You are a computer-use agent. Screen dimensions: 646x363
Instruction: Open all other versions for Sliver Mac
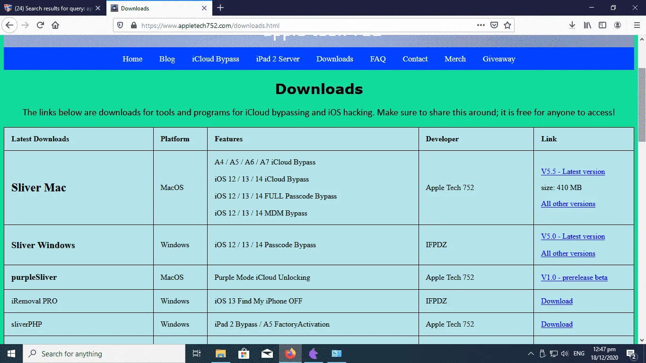568,204
